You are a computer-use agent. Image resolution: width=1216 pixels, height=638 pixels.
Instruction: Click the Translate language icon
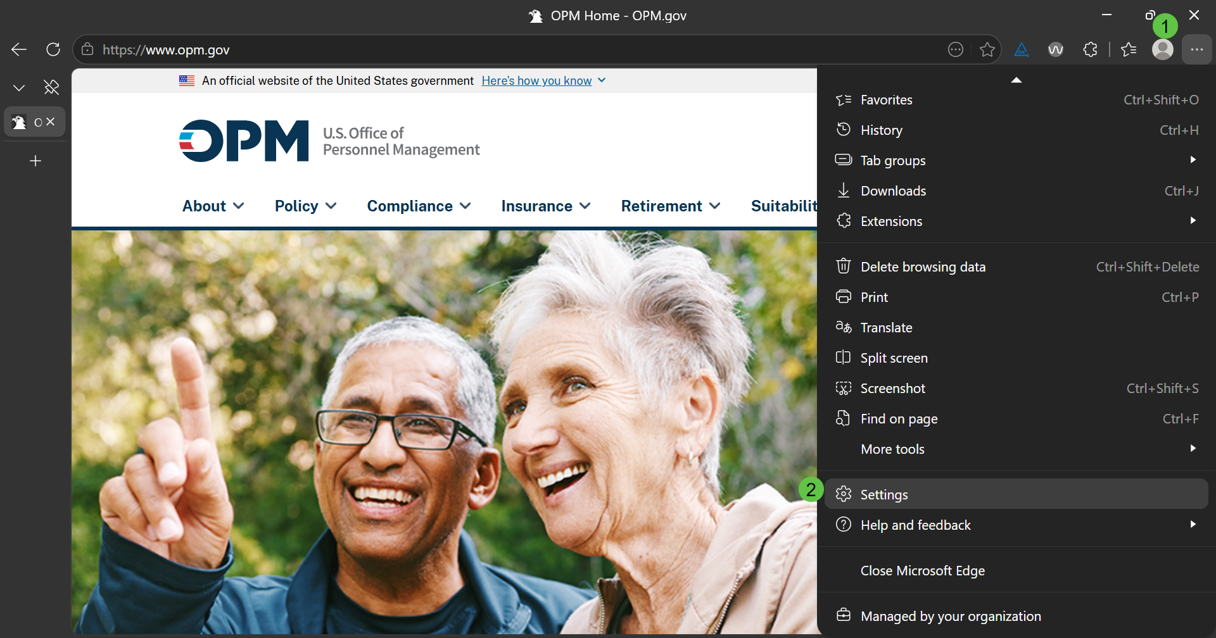click(x=844, y=327)
